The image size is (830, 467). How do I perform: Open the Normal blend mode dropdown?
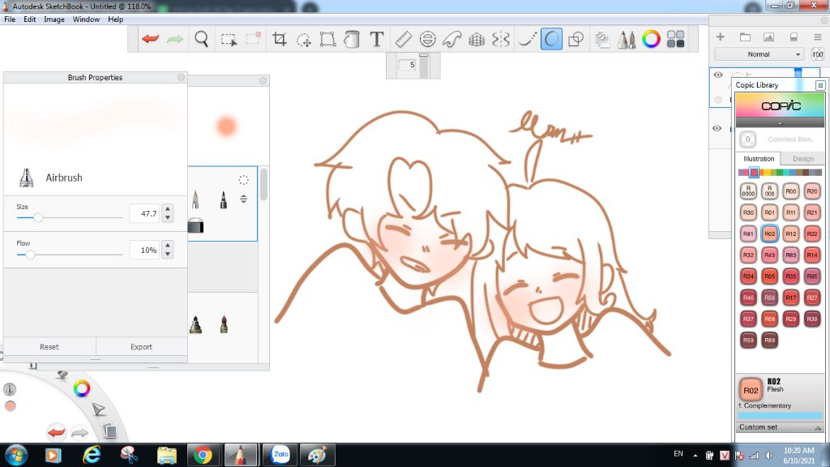(x=759, y=54)
